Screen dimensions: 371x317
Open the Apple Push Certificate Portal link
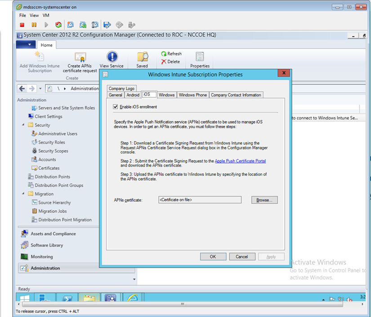[x=240, y=161]
